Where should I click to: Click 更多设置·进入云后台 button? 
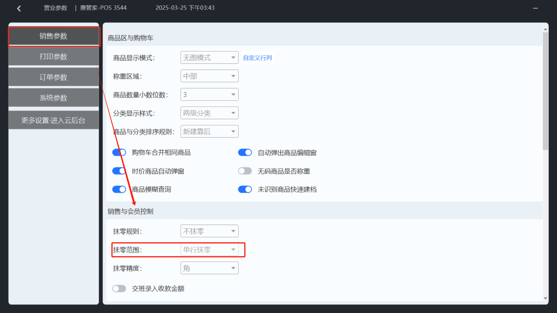54,120
